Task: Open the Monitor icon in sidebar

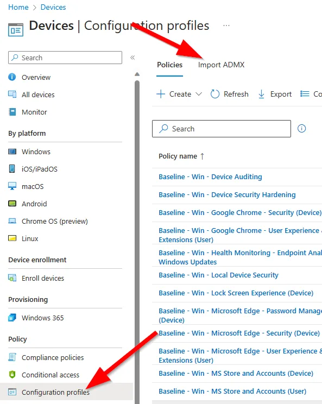Action: click(12, 112)
